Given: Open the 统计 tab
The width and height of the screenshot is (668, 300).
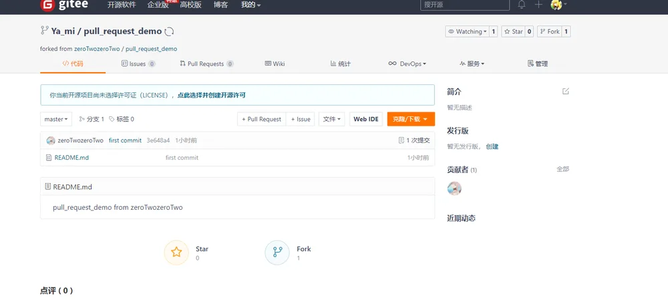Looking at the screenshot, I should pyautogui.click(x=341, y=64).
